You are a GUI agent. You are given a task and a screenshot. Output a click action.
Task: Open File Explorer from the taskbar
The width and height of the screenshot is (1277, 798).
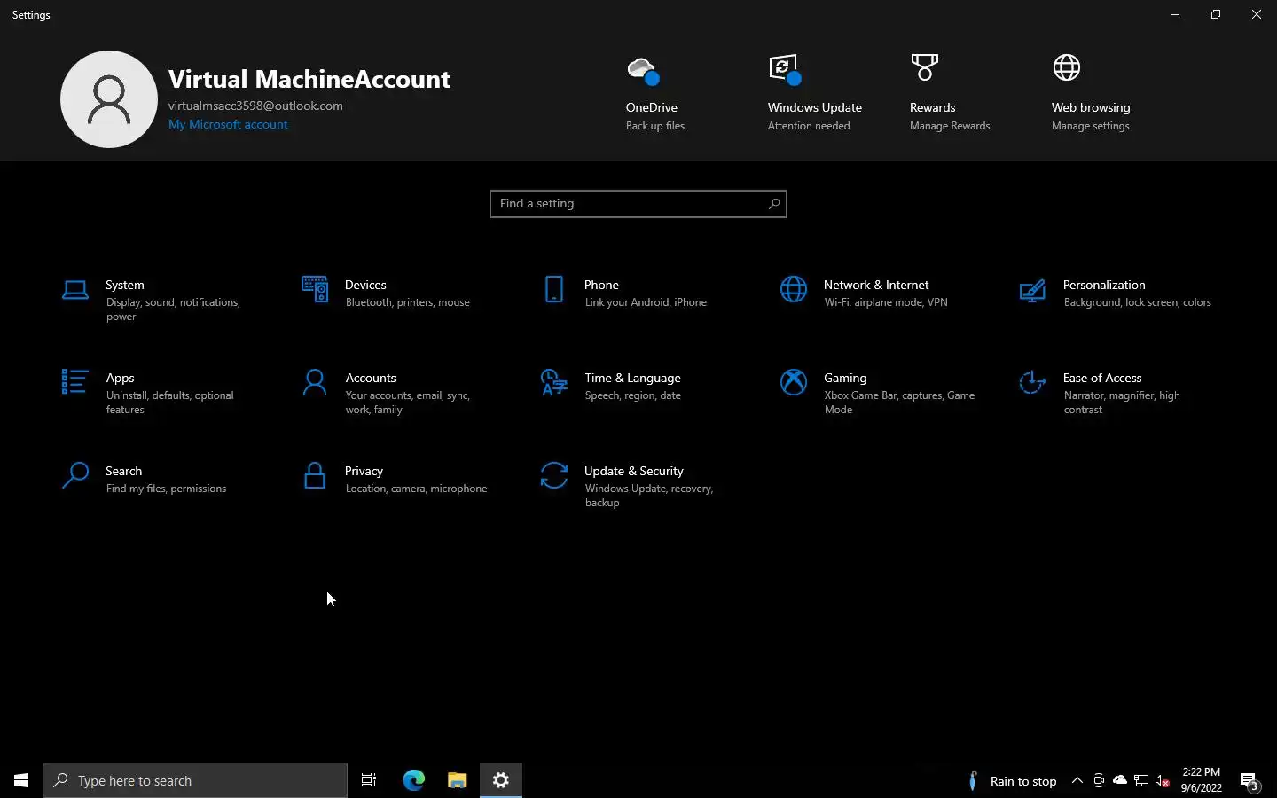click(457, 780)
